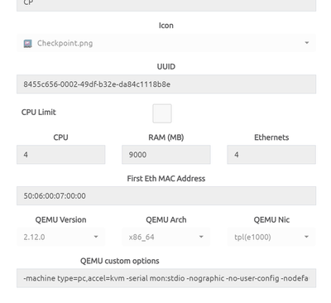331x303 pixels.
Task: Select the Ethernets number field
Action: coord(271,155)
